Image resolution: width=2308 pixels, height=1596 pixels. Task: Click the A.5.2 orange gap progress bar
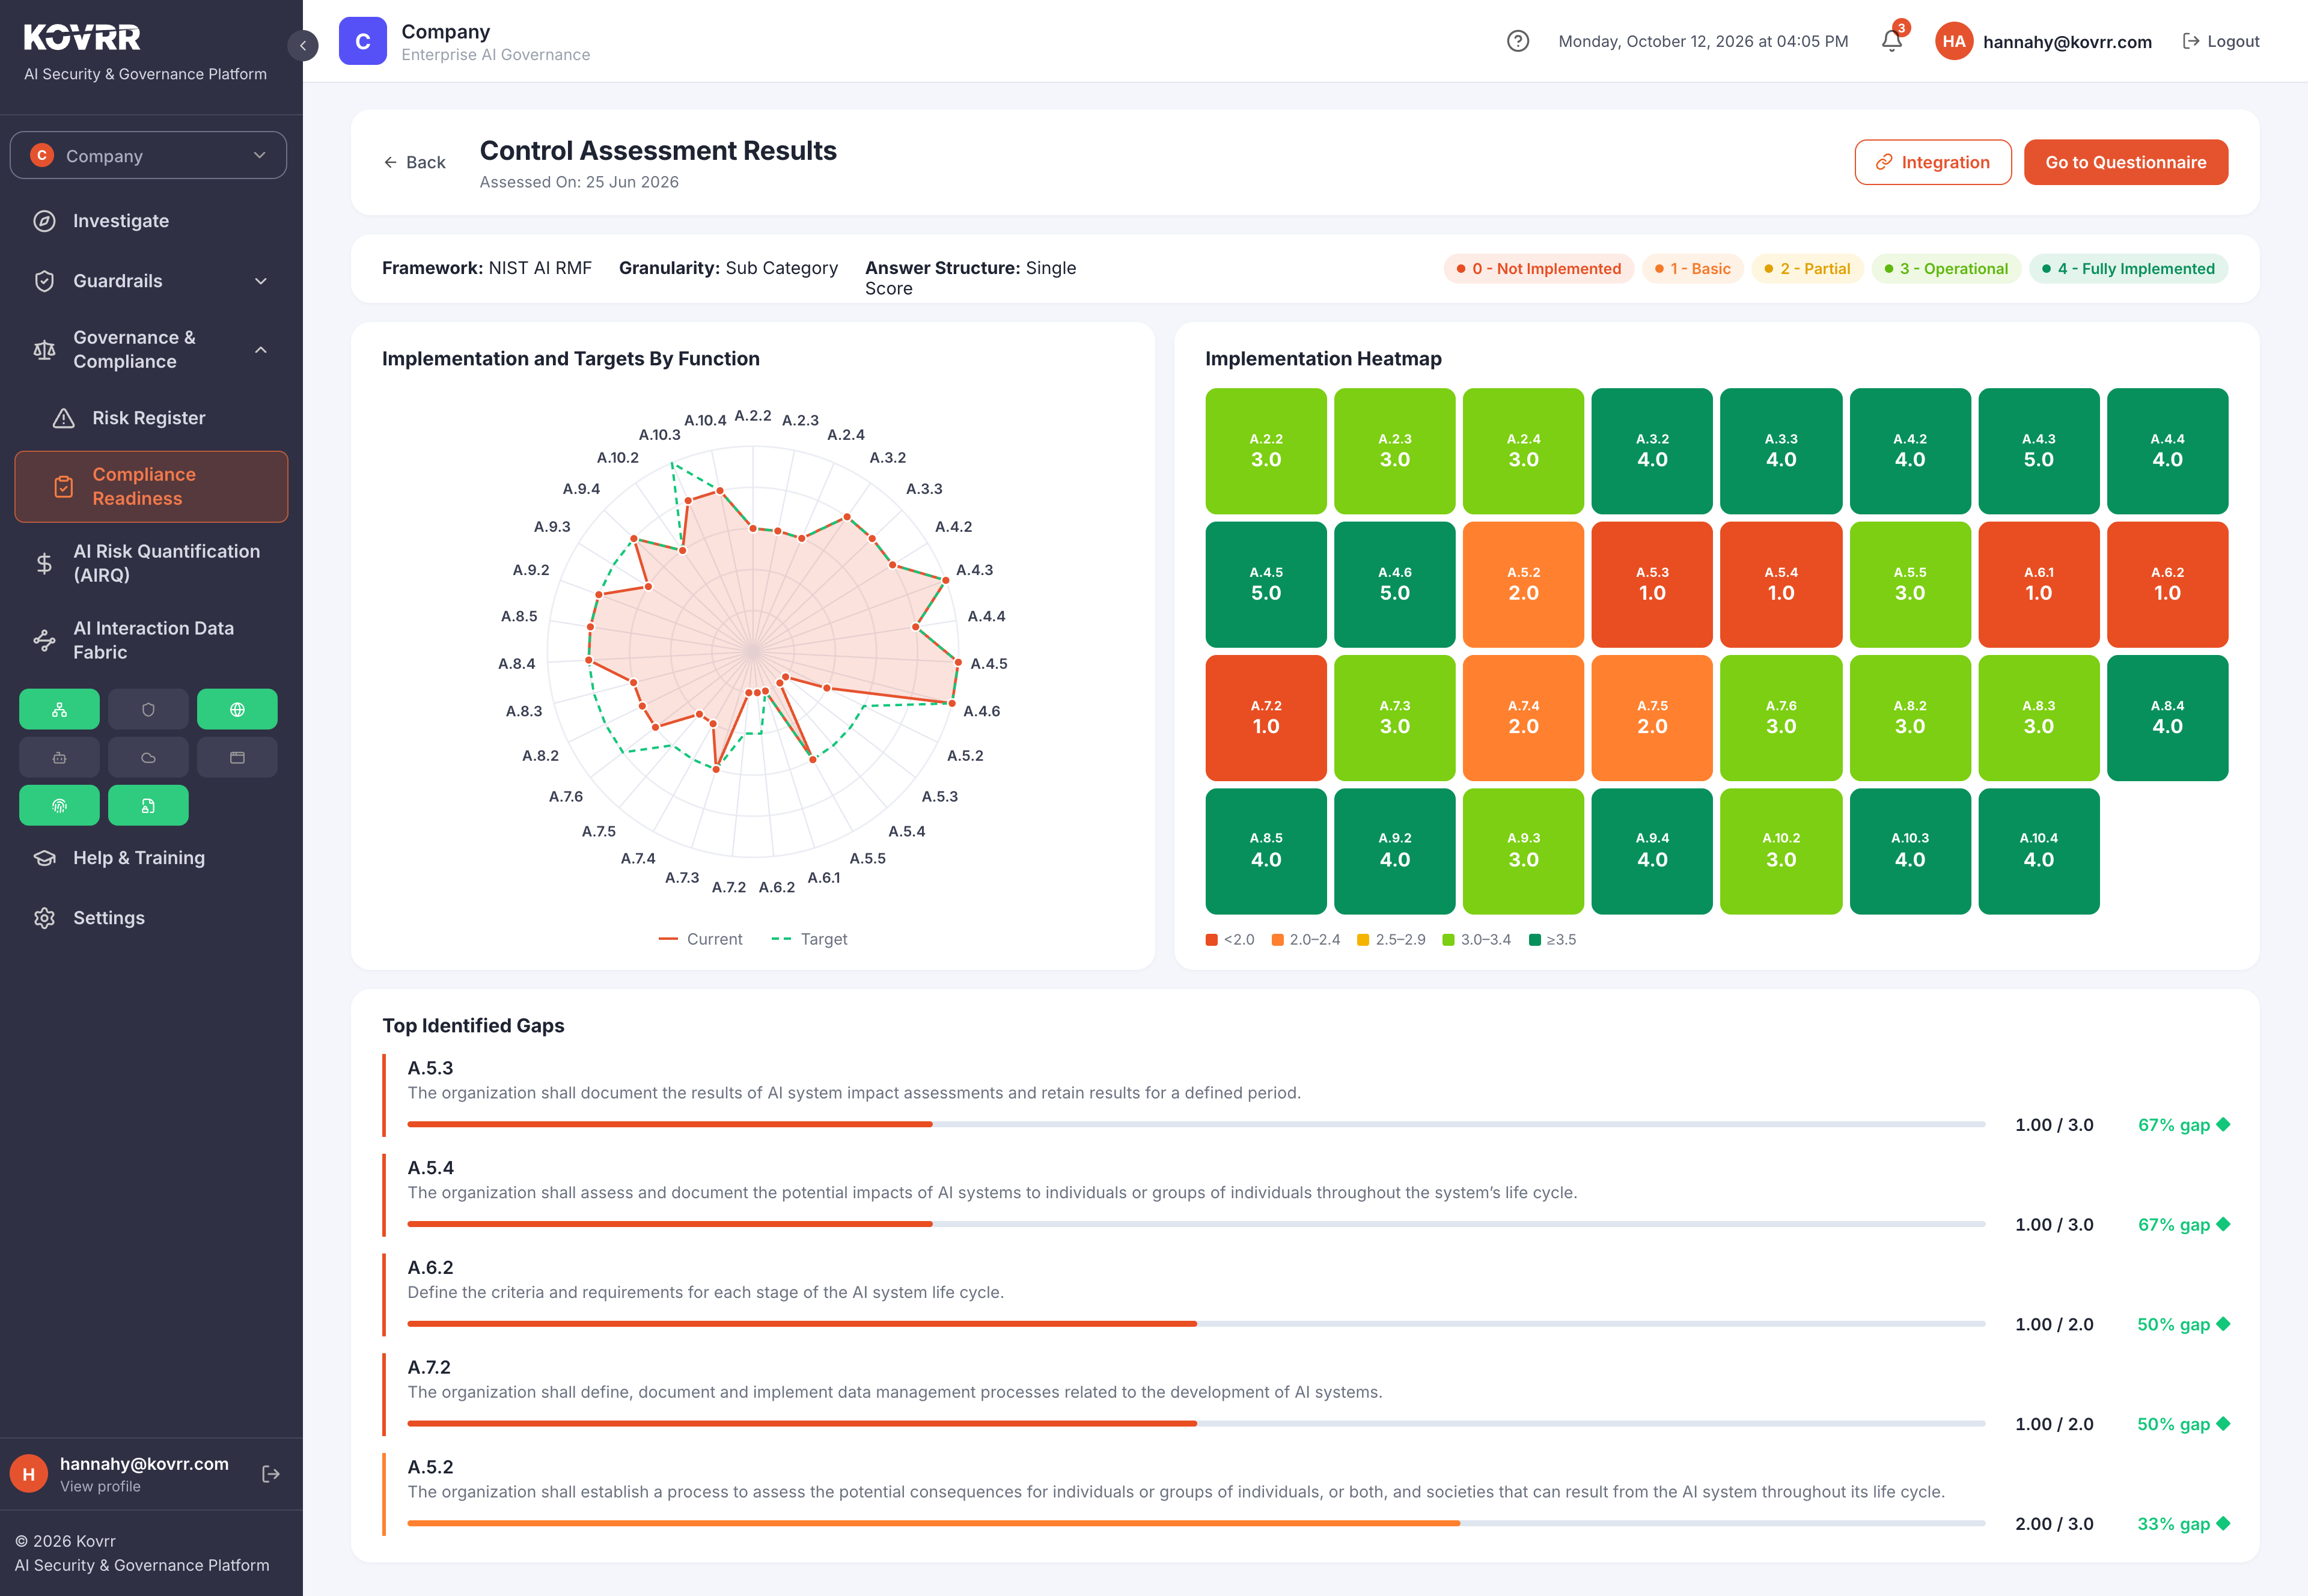tap(1196, 1523)
